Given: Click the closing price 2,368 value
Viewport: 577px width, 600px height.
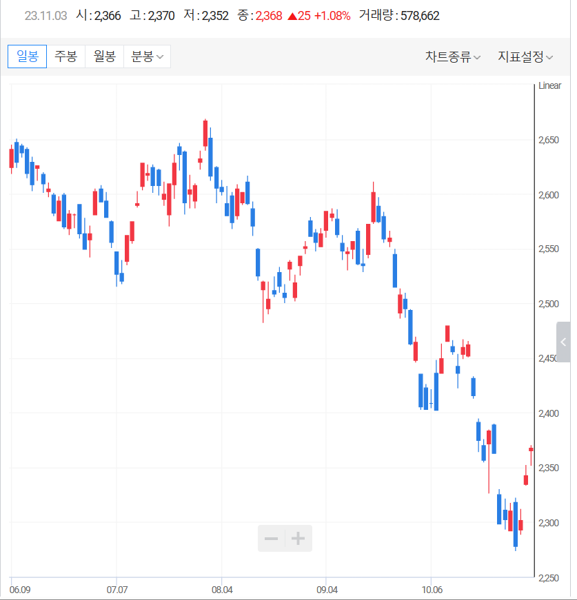Looking at the screenshot, I should [269, 16].
